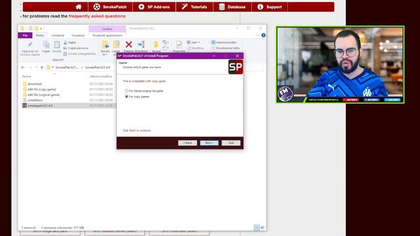Open the File tab in File Explorer
420x236 pixels.
point(25,35)
